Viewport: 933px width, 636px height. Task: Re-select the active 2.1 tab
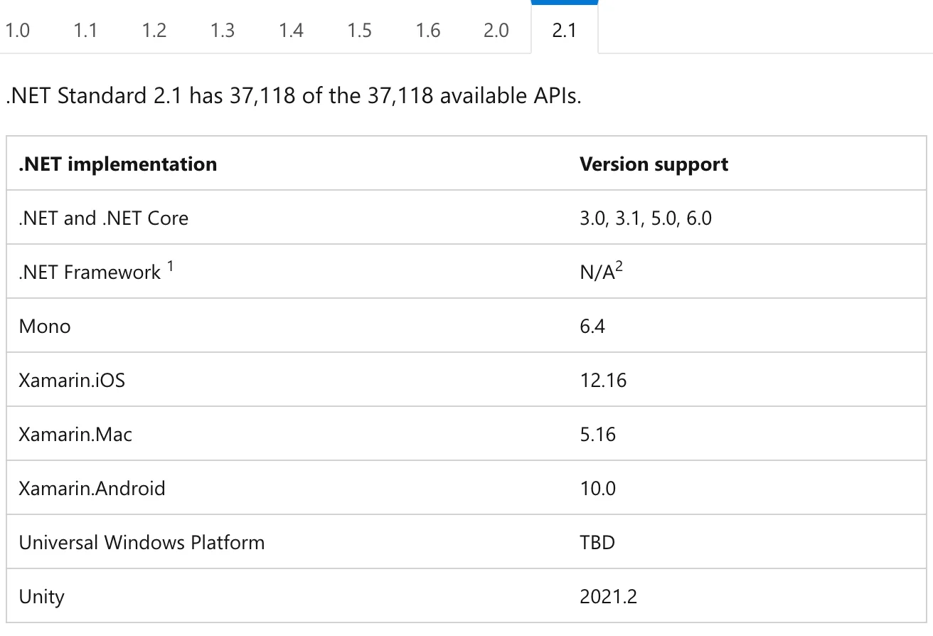point(564,31)
